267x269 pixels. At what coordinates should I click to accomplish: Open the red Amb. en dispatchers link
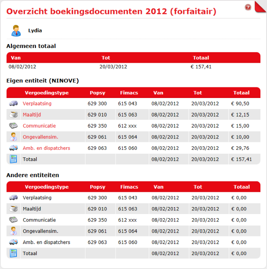coord(46,148)
